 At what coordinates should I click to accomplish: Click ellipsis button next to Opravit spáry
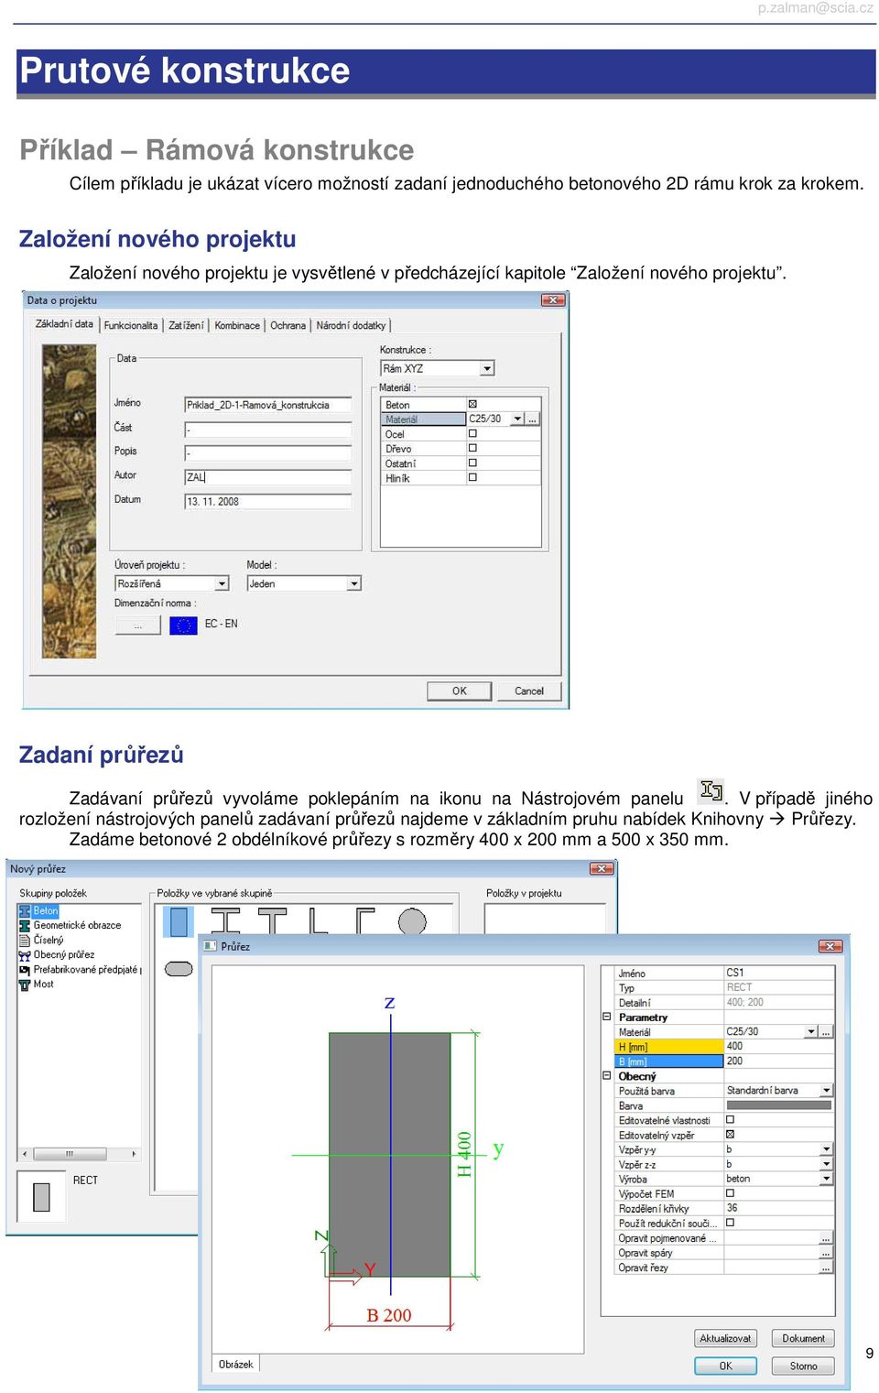point(826,1253)
